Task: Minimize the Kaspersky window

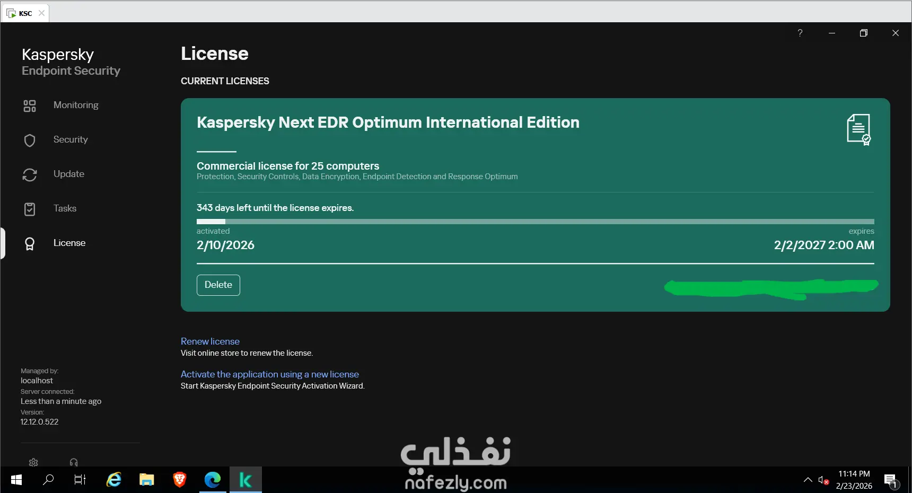Action: coord(832,33)
